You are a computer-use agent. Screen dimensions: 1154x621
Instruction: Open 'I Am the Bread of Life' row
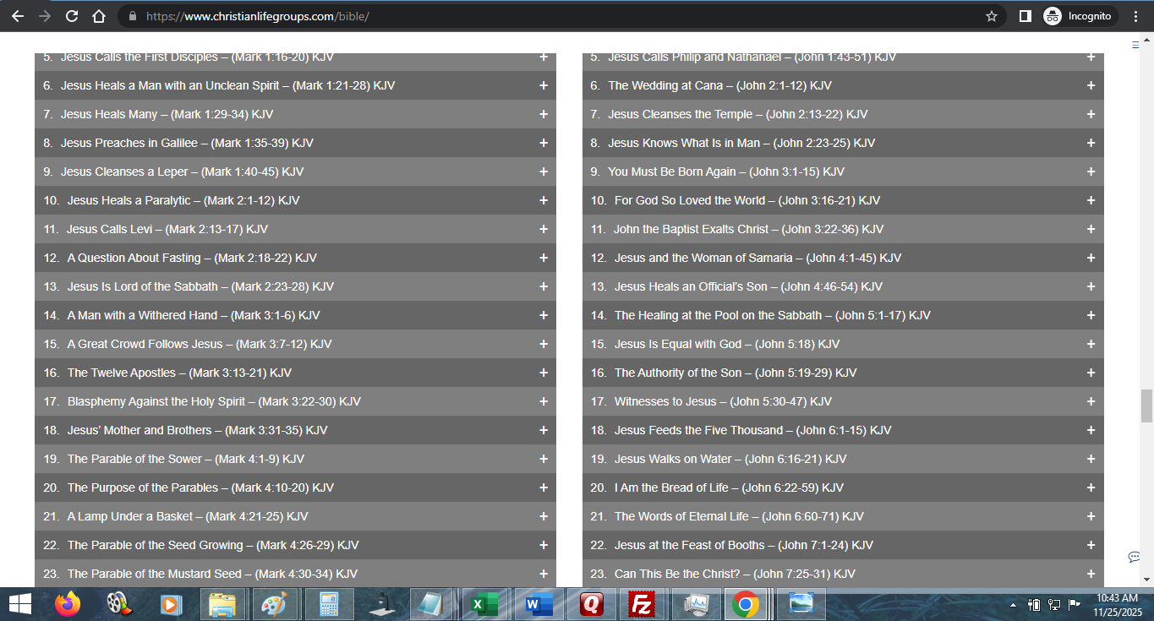729,488
